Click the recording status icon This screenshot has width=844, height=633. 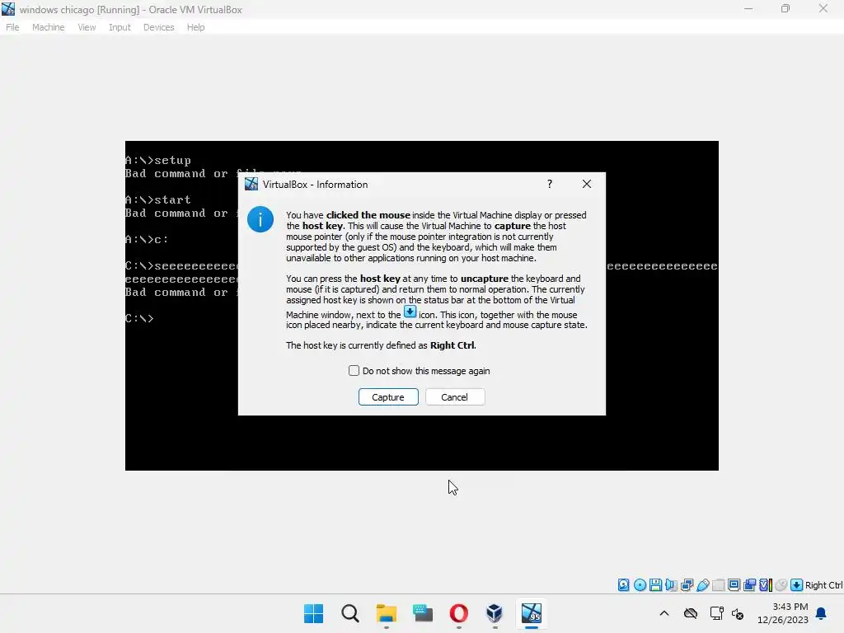(x=750, y=585)
